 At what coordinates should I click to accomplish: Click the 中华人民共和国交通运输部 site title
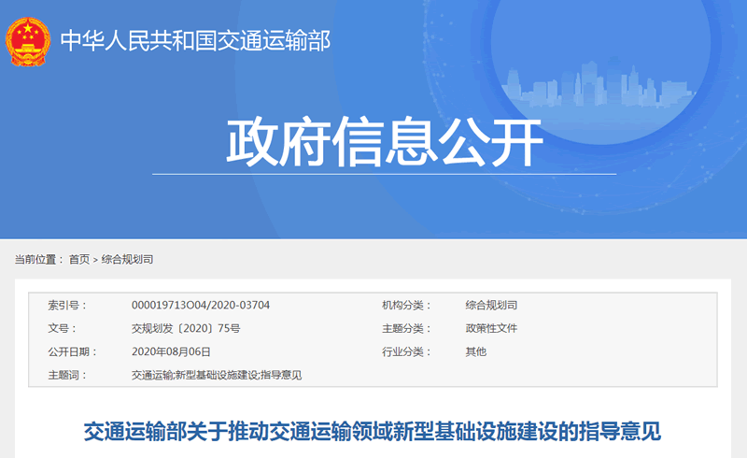pyautogui.click(x=195, y=41)
